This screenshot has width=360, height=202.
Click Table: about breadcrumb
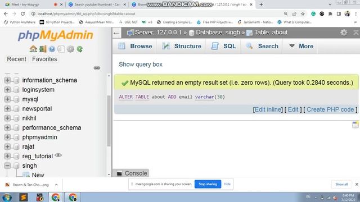(x=271, y=33)
